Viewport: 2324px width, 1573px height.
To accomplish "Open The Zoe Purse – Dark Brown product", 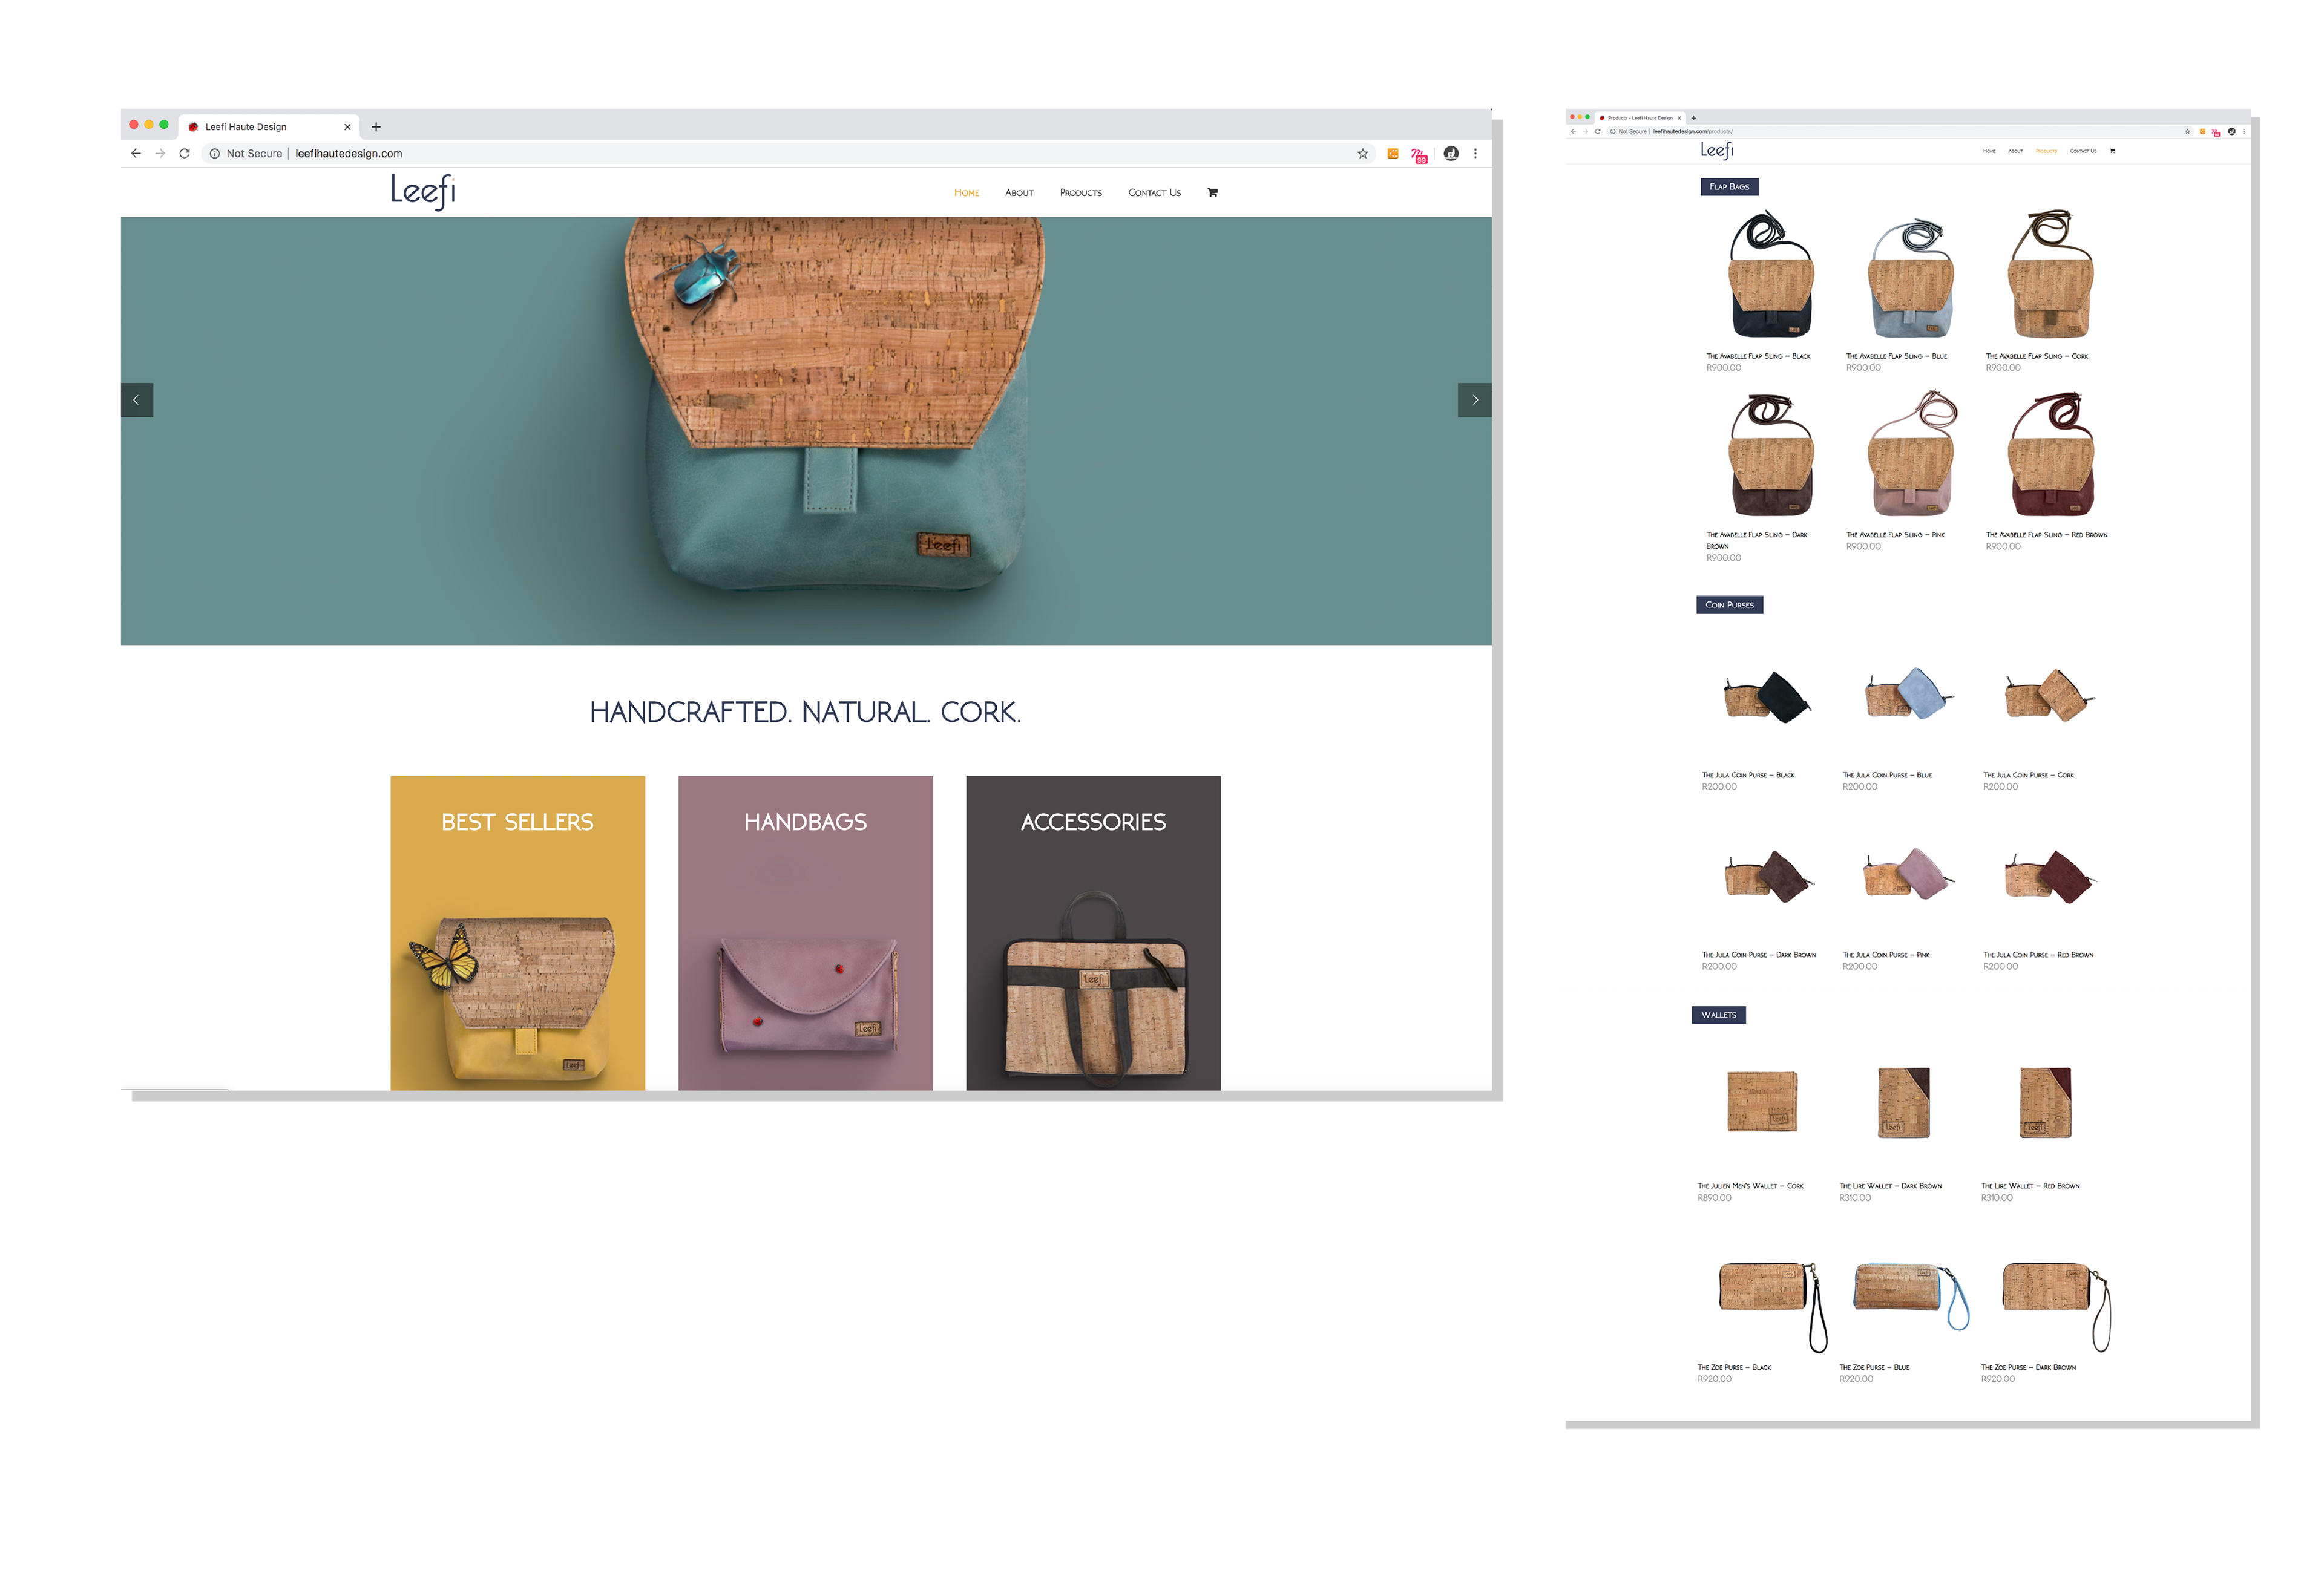I will [x=2028, y=1366].
